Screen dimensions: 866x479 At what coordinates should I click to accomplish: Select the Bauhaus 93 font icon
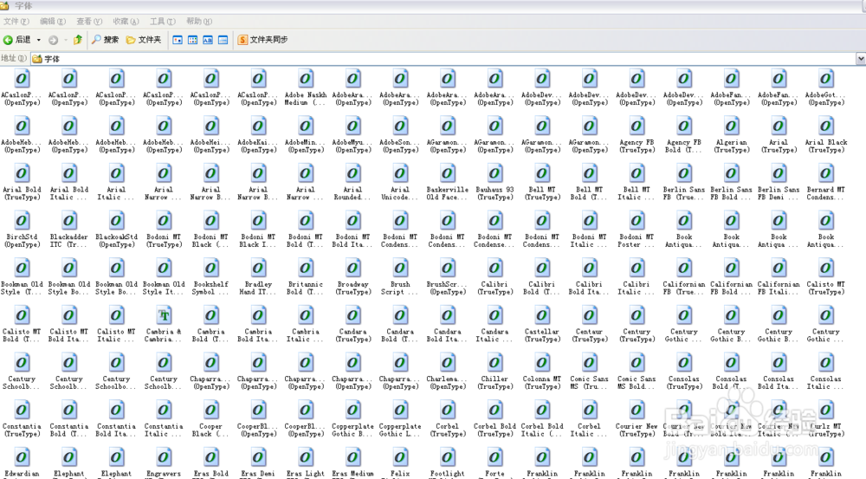coord(494,173)
